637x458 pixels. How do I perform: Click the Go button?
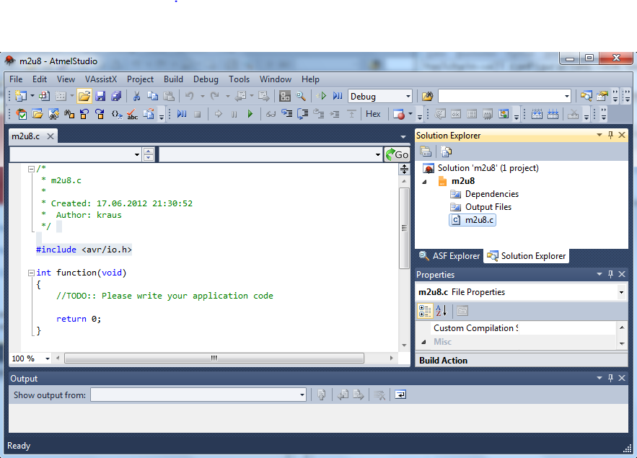point(397,154)
